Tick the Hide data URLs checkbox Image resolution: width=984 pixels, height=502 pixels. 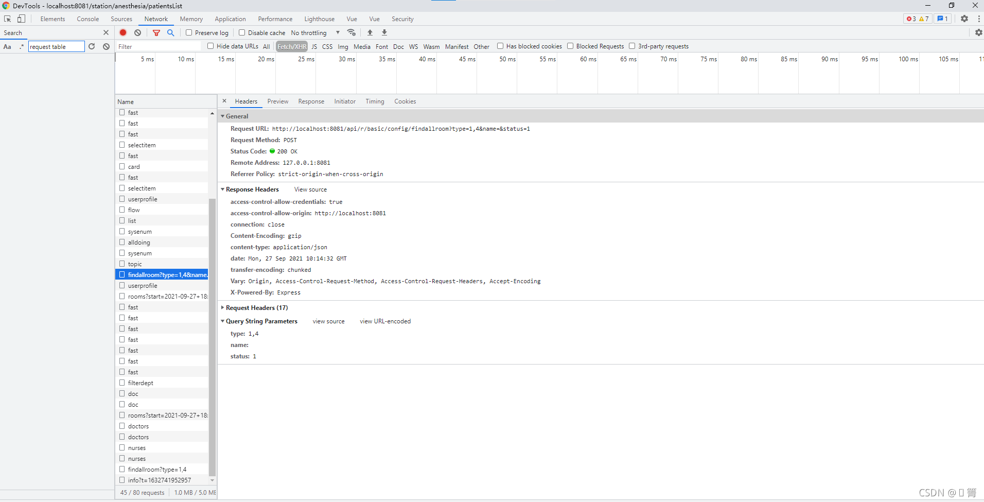(210, 46)
